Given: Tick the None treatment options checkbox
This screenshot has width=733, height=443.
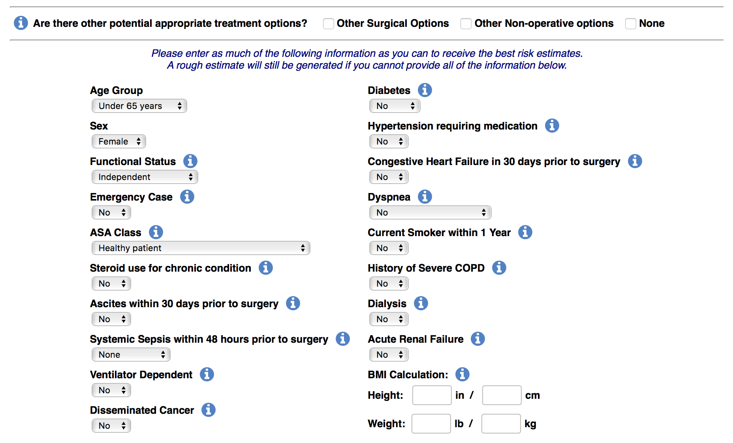Looking at the screenshot, I should tap(631, 24).
